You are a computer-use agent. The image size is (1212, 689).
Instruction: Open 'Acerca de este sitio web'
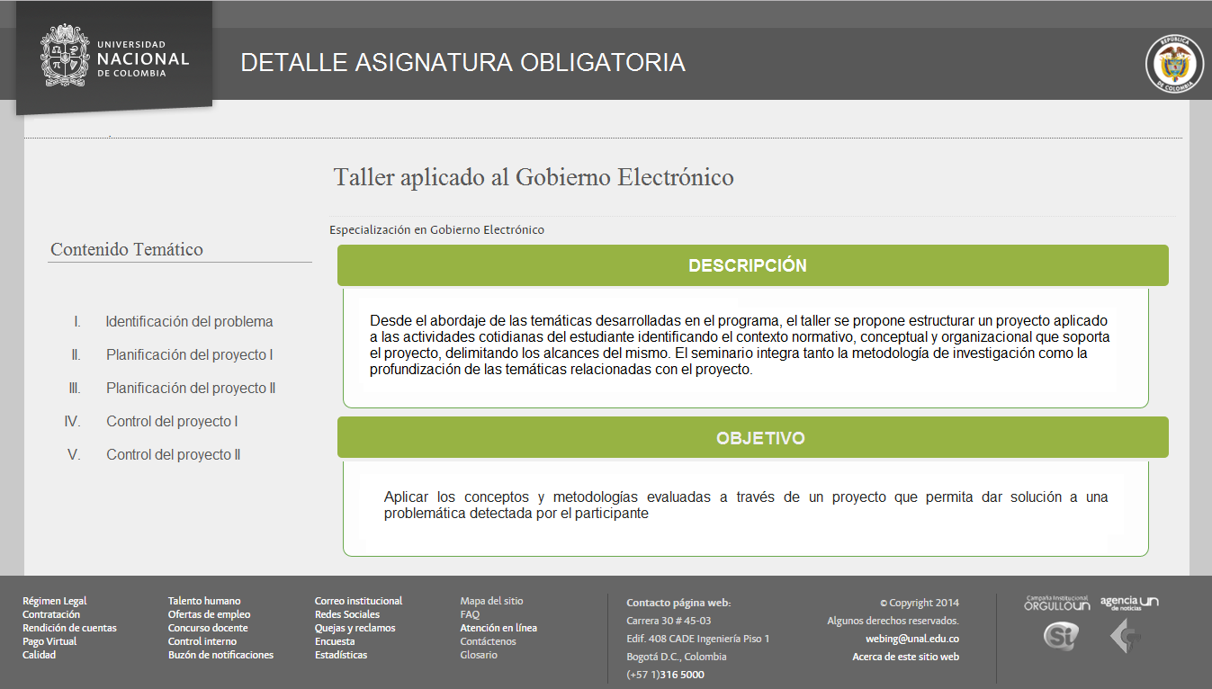point(905,657)
